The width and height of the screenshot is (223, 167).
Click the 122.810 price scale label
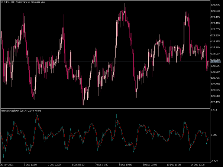click(x=215, y=72)
